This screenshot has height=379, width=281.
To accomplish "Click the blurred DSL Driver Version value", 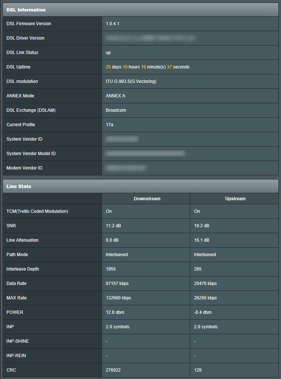I will pyautogui.click(x=150, y=38).
